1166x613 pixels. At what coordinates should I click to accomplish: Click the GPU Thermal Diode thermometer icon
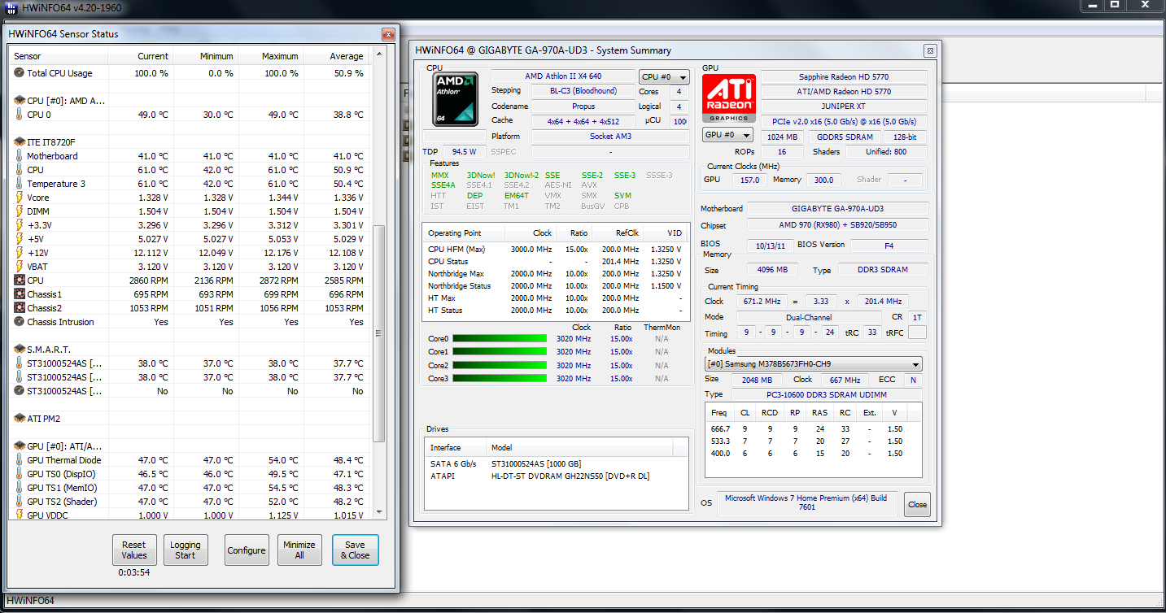click(x=20, y=460)
